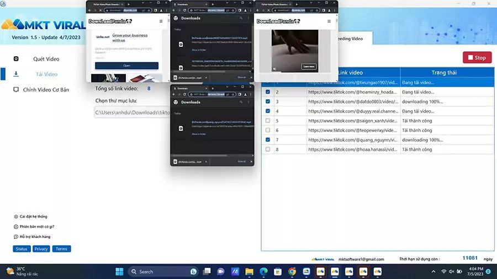Click the Quét Video sidebar icon
Image resolution: width=497 pixels, height=279 pixels.
click(x=16, y=59)
